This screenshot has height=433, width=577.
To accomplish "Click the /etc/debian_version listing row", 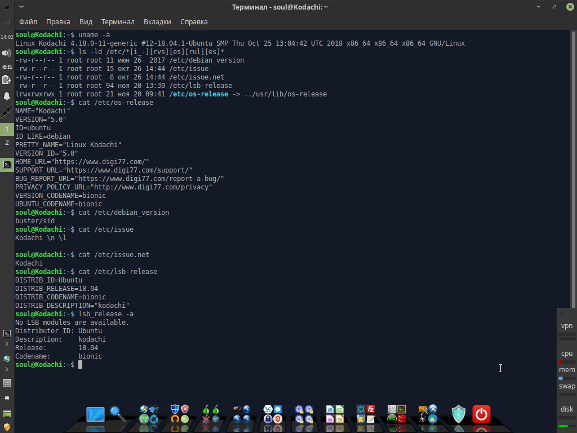I will (130, 60).
